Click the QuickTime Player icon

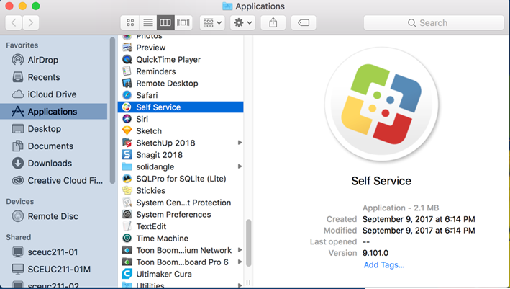pyautogui.click(x=127, y=59)
